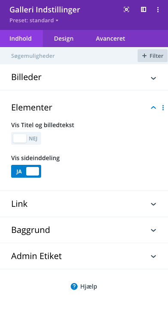Switch to the Design tab
This screenshot has width=168, height=313.
[x=64, y=39]
